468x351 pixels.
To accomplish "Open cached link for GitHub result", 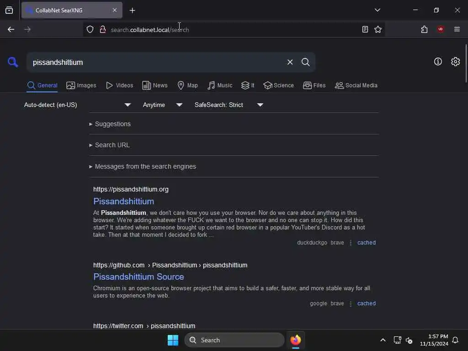I will click(367, 303).
